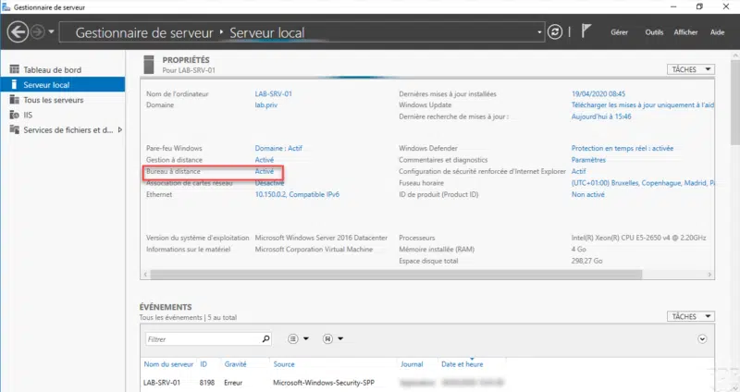Click Activé link for Bureau à distance

click(x=265, y=171)
